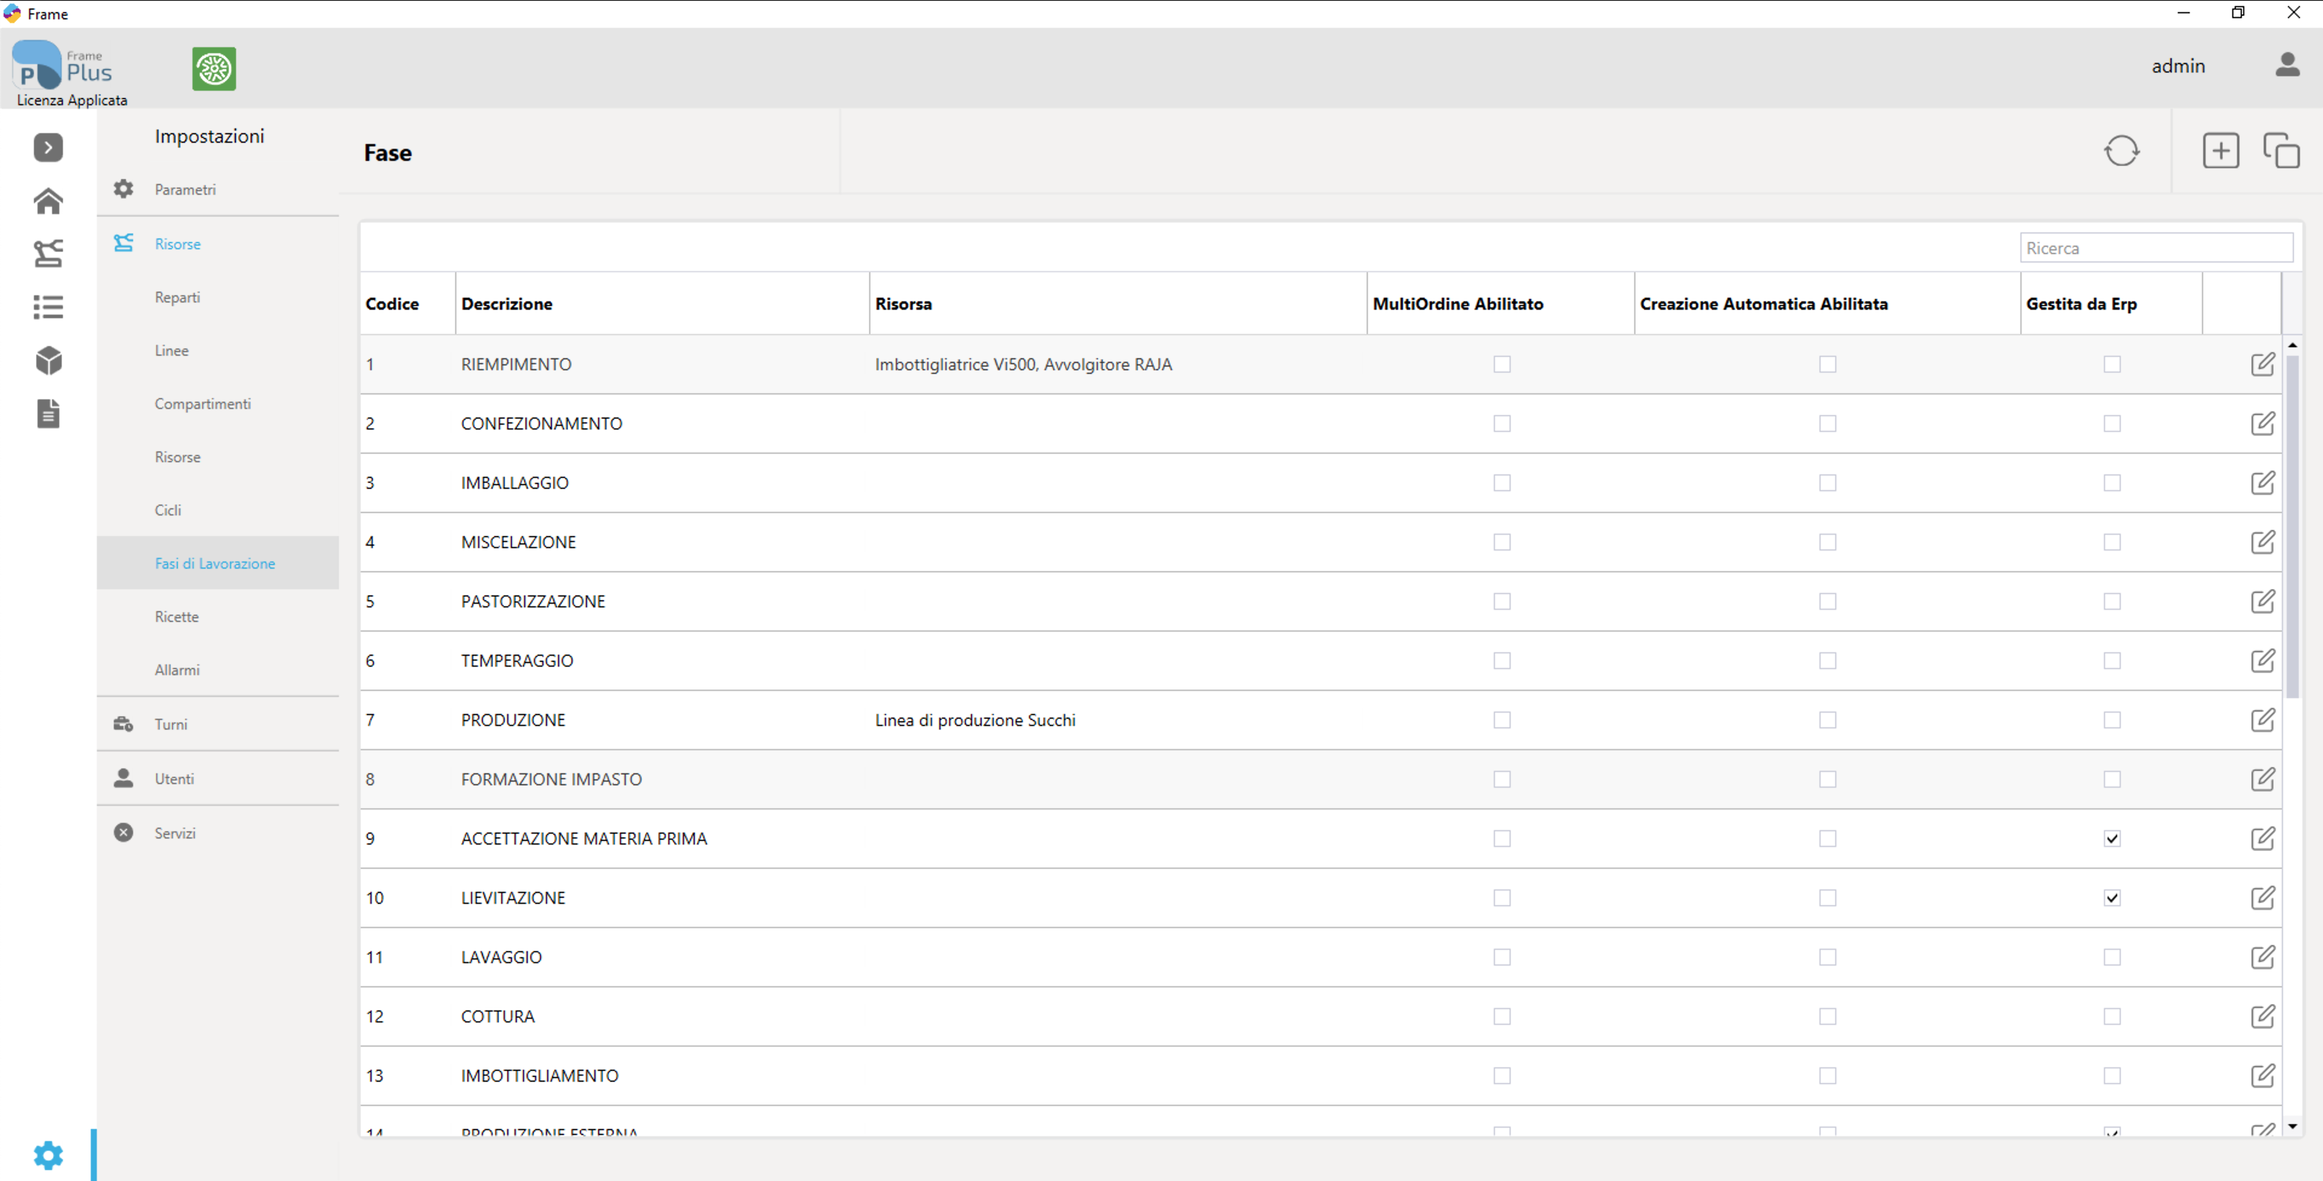Toggle Creazione Automatica for CONFEZIONAMENTO
This screenshot has width=2323, height=1181.
[x=1827, y=424]
